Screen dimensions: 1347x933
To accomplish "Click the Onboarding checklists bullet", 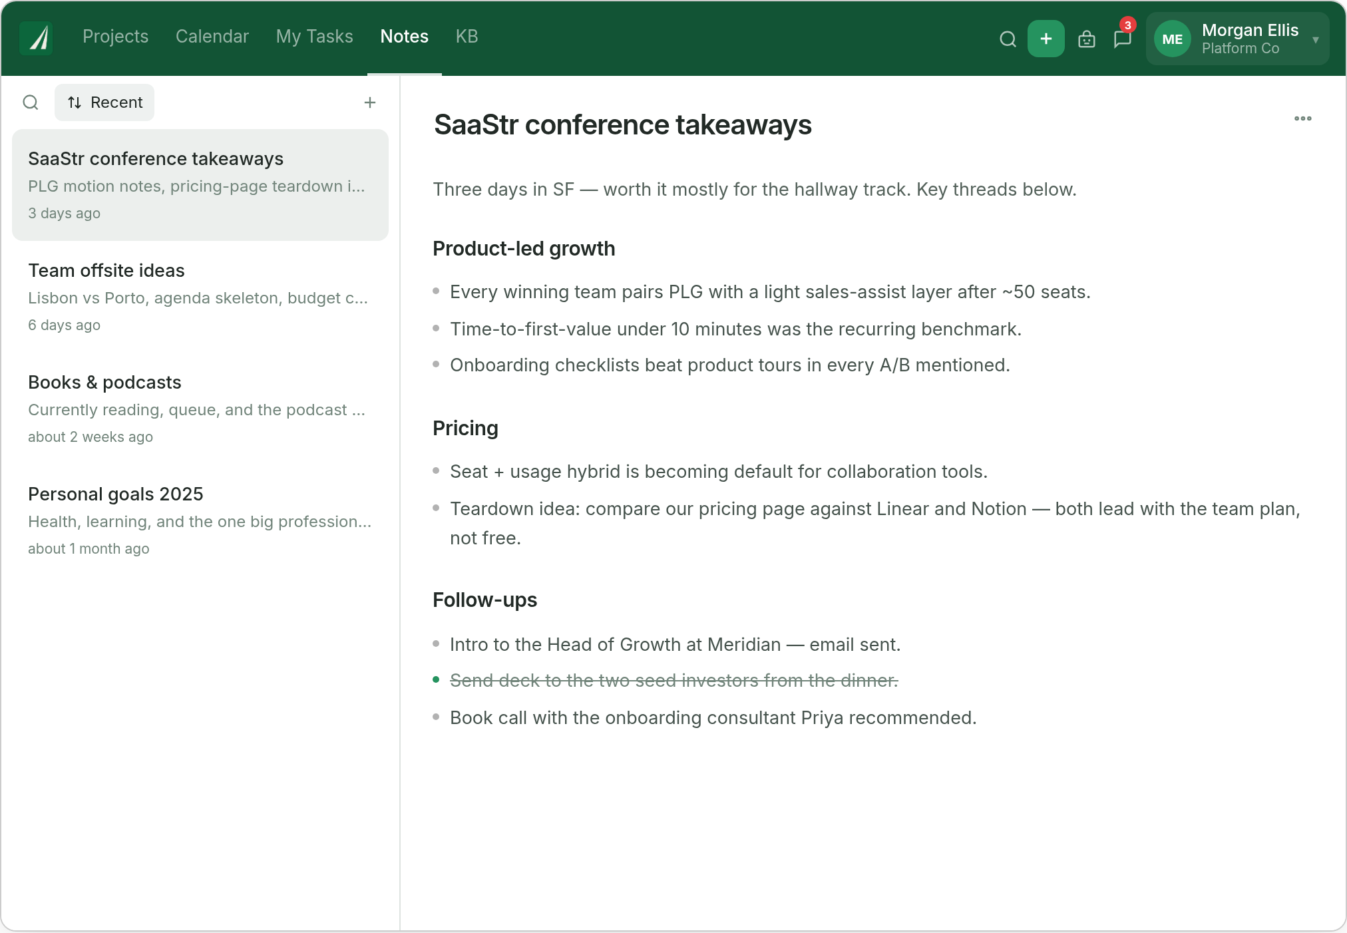I will [x=729, y=365].
